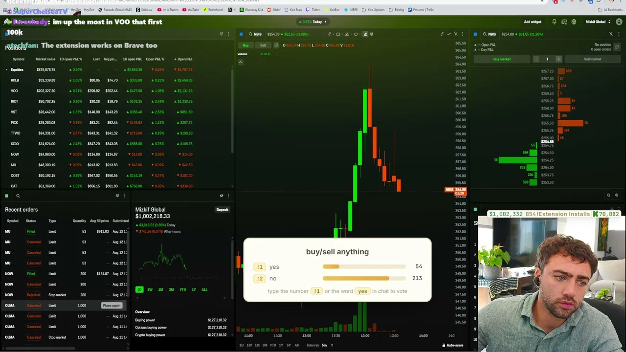
Task: Select the highlighted pencil drawing tool
Action: [x=365, y=34]
